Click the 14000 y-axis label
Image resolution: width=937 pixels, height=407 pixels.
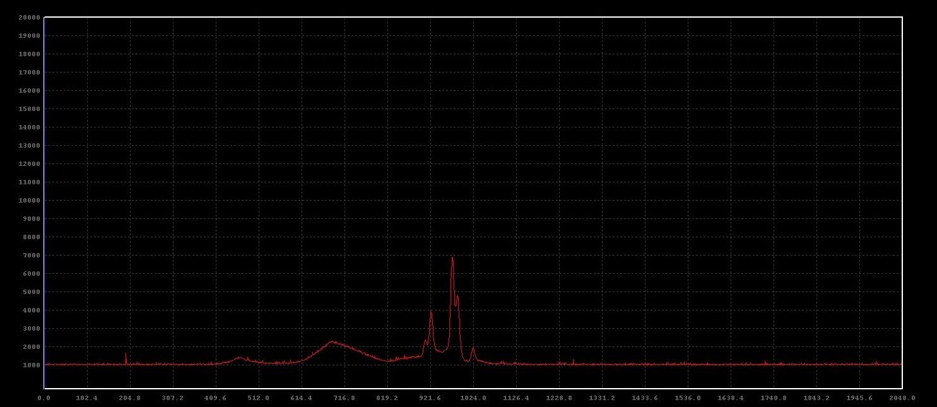coord(30,127)
